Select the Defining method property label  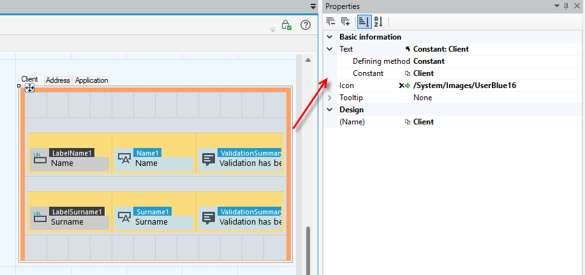coord(381,61)
